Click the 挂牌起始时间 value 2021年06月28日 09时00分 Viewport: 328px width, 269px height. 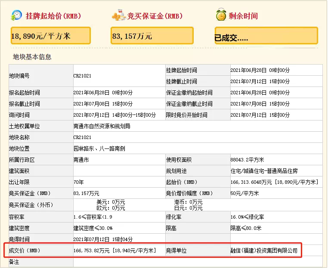260,70
